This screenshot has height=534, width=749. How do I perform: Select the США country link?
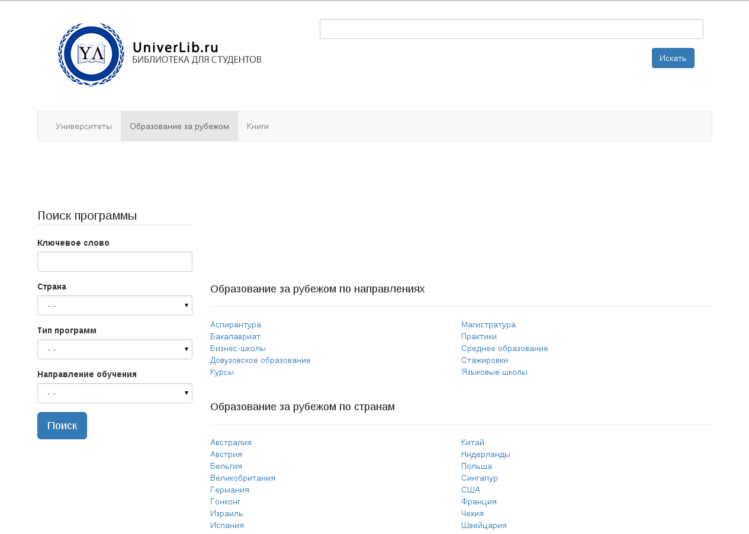coord(471,490)
